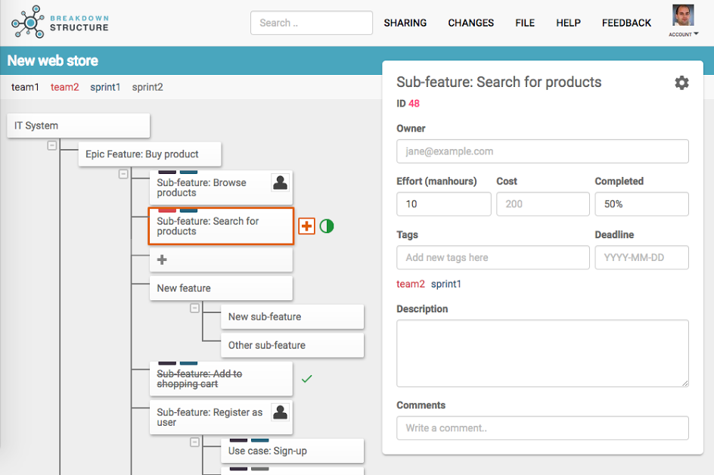The image size is (714, 475).
Task: Open the ACCOUNT dropdown
Action: (x=683, y=33)
